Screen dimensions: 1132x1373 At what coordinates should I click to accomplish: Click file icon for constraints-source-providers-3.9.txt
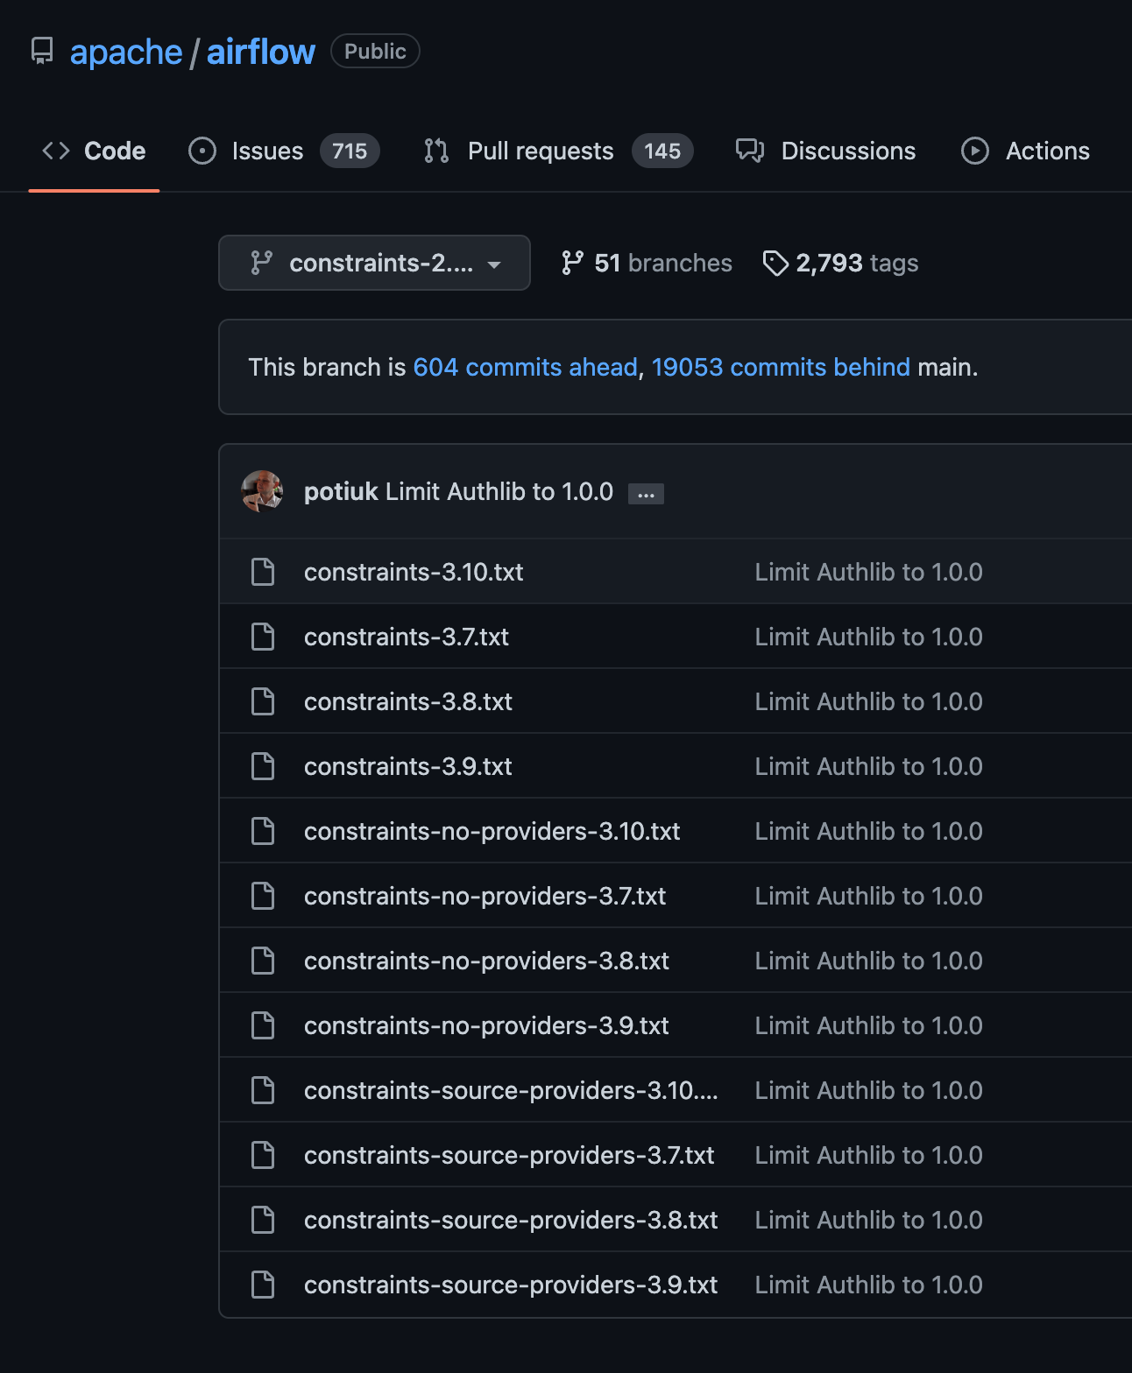(263, 1285)
